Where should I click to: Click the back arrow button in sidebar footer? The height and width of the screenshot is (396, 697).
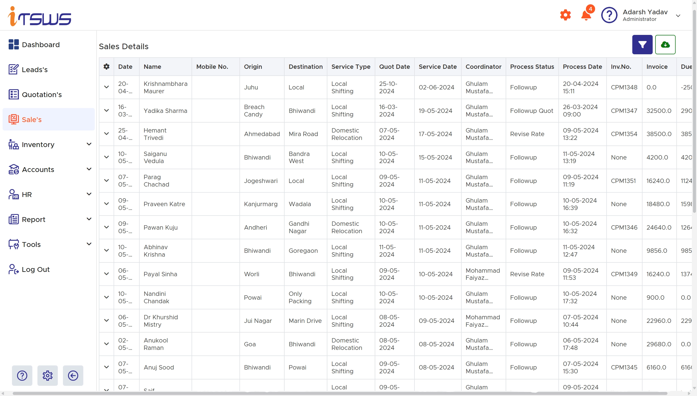click(x=73, y=375)
